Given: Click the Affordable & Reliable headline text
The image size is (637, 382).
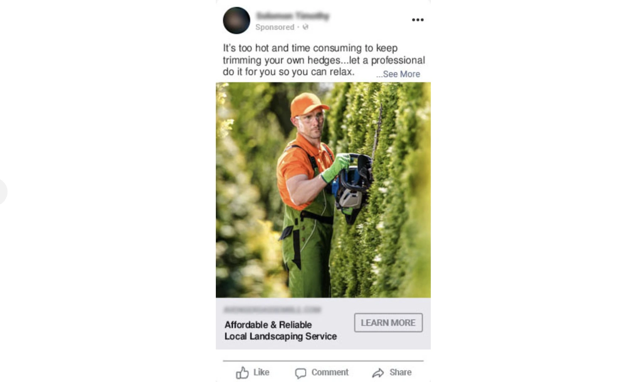Looking at the screenshot, I should coord(268,325).
